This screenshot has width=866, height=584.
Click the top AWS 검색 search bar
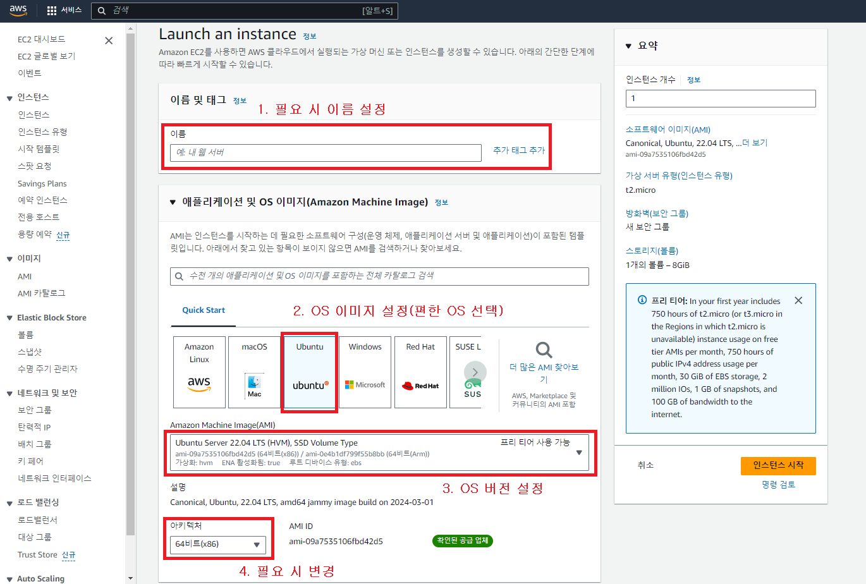pyautogui.click(x=245, y=11)
